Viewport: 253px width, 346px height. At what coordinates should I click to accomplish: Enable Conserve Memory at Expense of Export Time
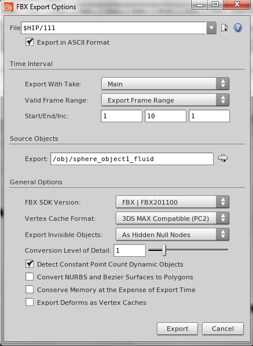30,290
